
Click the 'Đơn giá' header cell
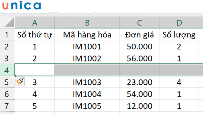(x=139, y=34)
